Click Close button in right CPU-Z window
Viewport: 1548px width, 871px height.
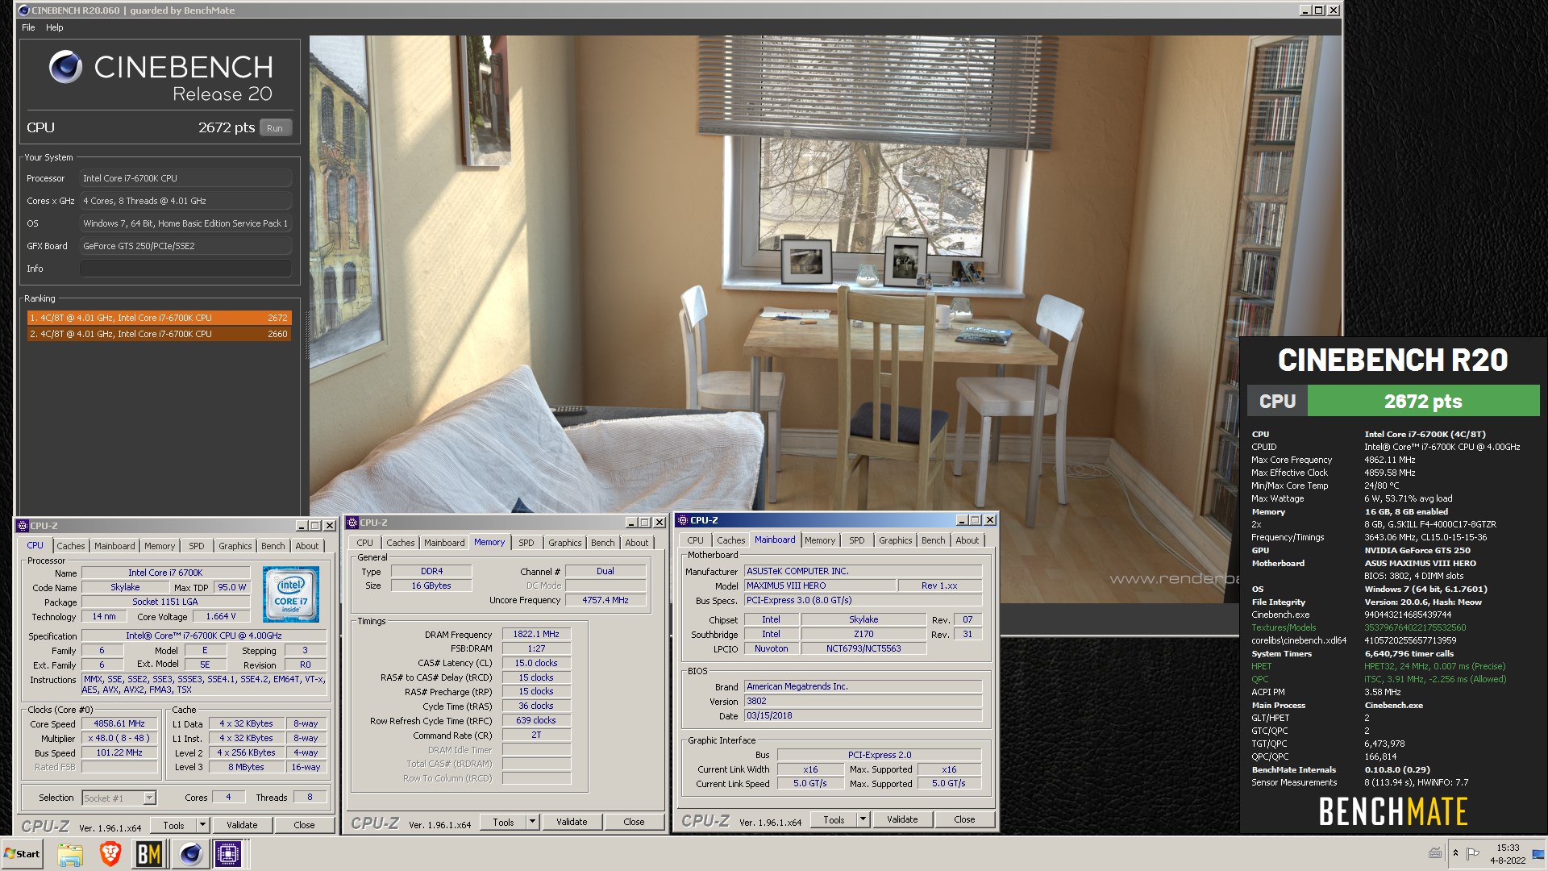pos(964,819)
